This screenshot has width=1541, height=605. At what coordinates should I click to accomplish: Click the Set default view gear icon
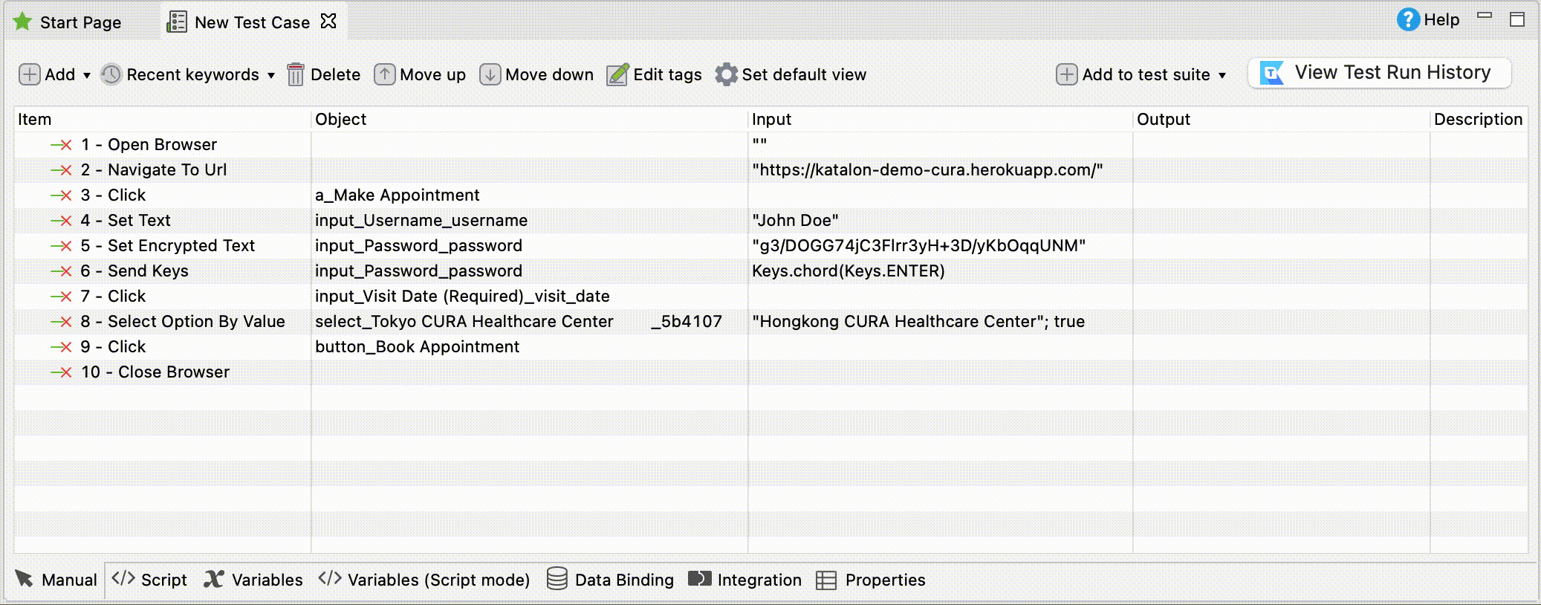click(726, 75)
